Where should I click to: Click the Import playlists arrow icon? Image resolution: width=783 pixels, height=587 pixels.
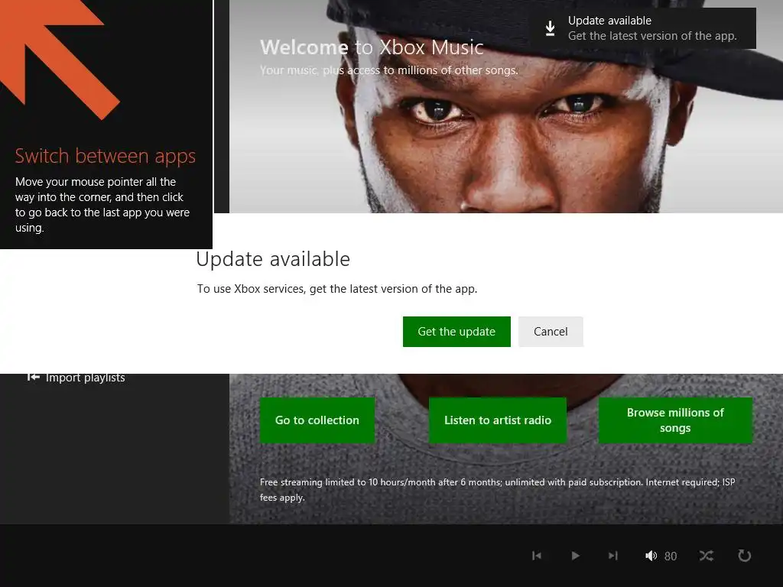coord(33,378)
